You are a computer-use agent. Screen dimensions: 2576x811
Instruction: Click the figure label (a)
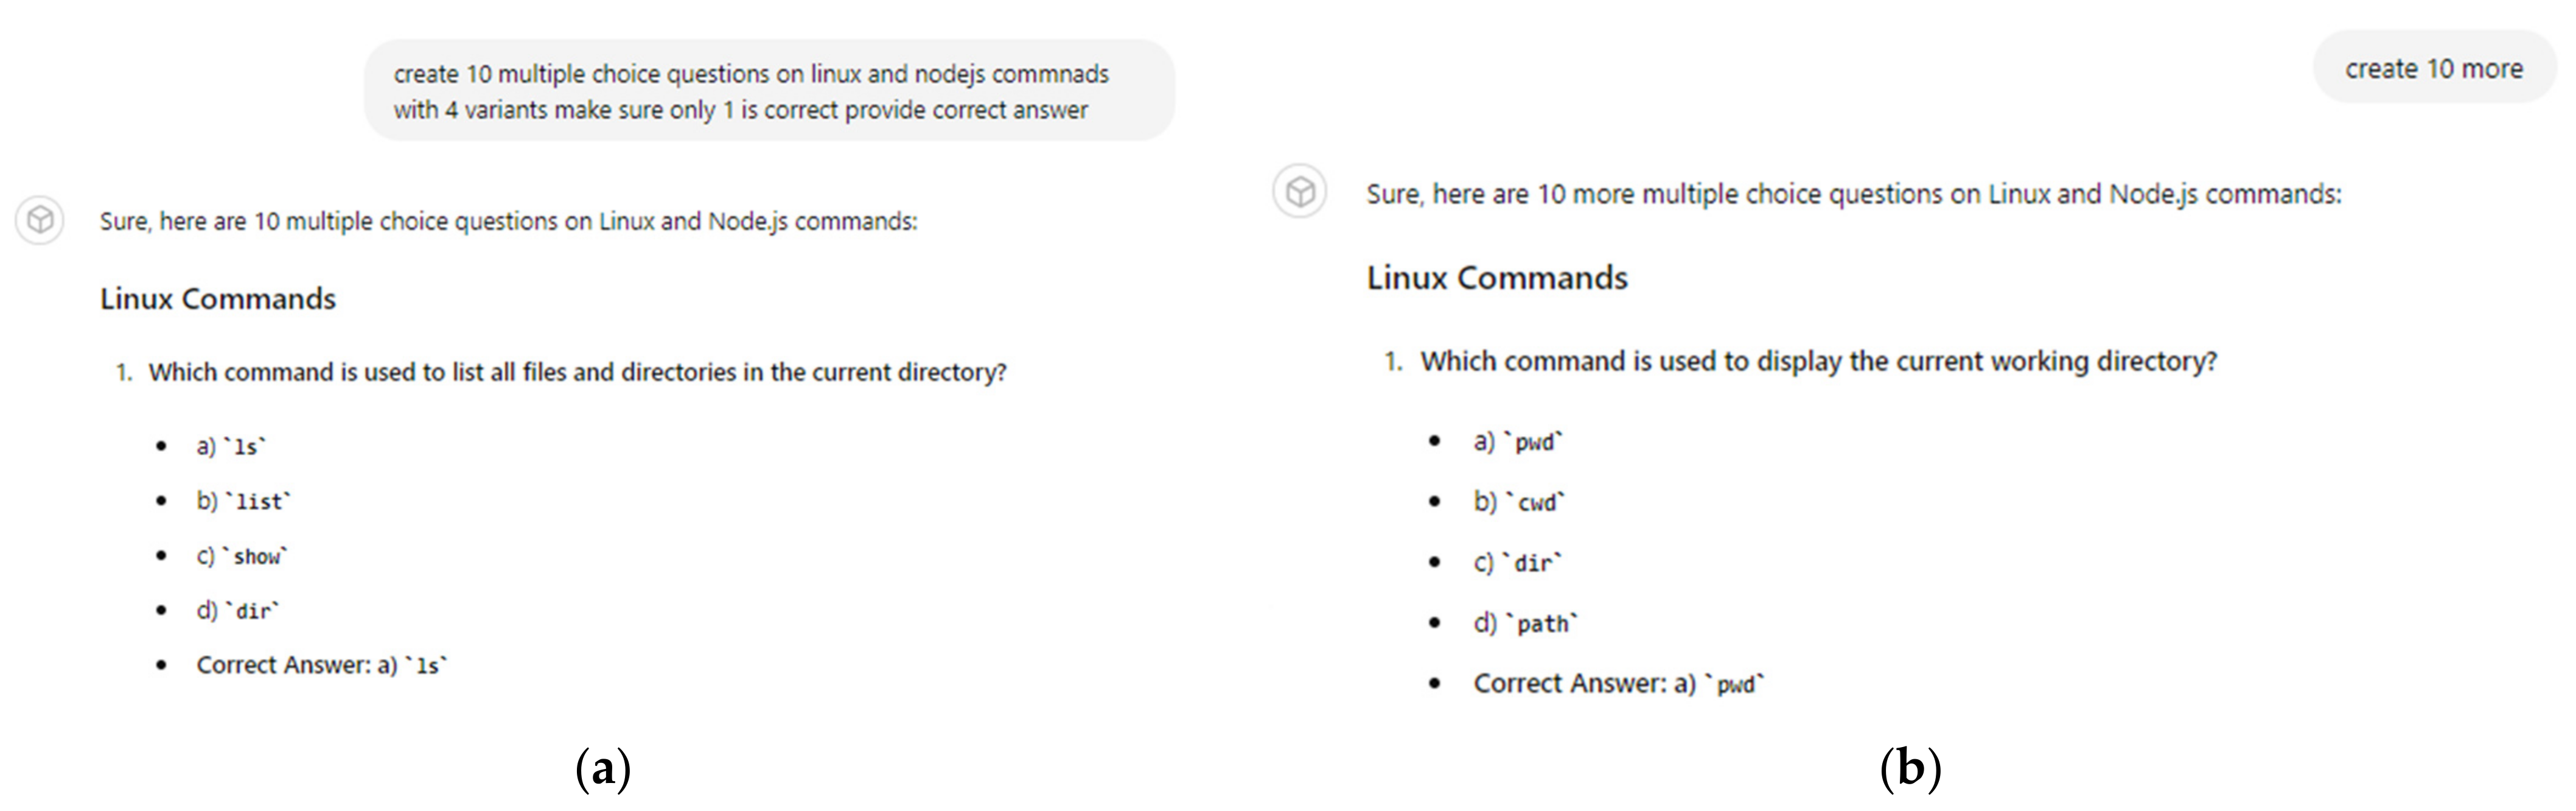click(603, 769)
